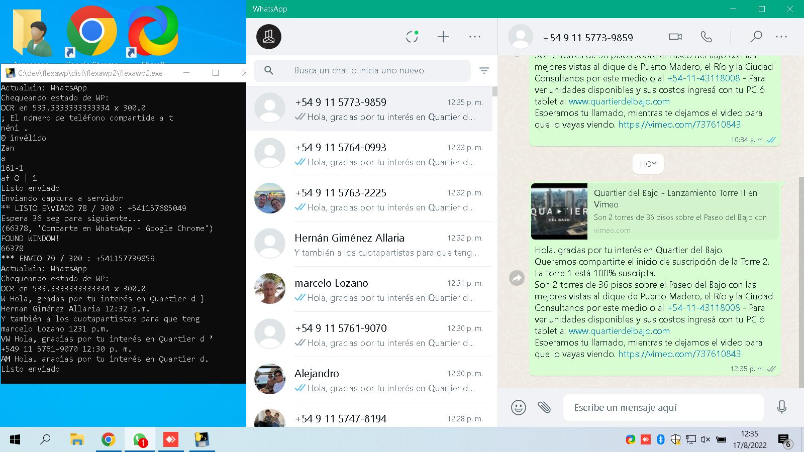Viewport: 804px width, 452px height.
Task: Open www.quartierdelbajo.com link in older message
Action: tap(619, 101)
